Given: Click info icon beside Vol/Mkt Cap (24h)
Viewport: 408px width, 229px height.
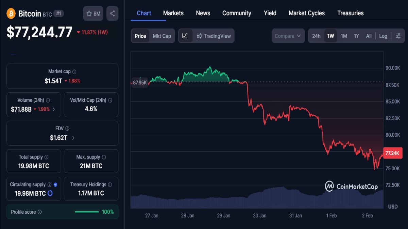Looking at the screenshot, I should [110, 100].
